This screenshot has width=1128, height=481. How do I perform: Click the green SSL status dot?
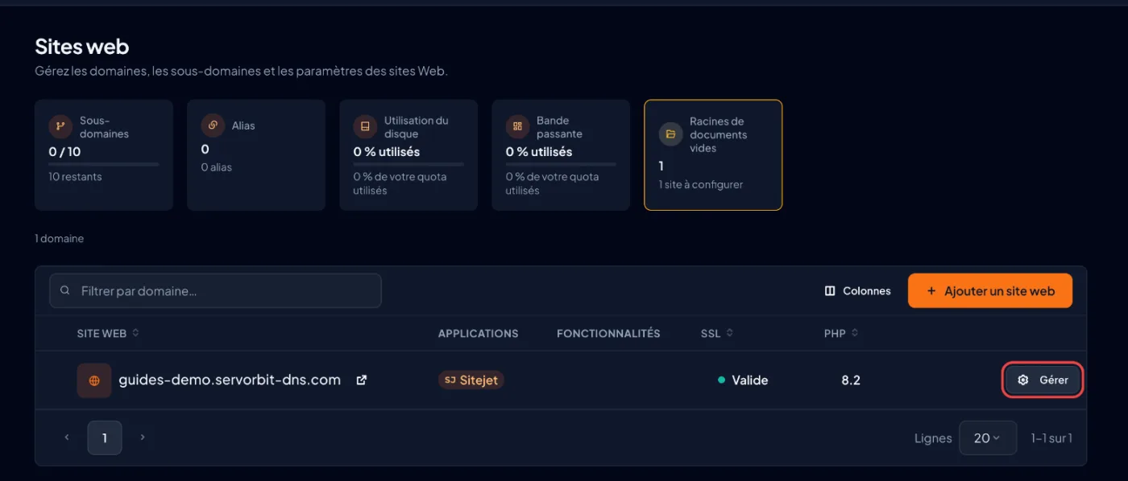point(721,380)
